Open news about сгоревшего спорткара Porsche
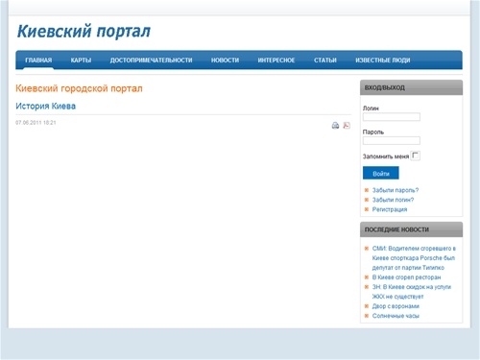This screenshot has height=360, width=480. click(414, 258)
